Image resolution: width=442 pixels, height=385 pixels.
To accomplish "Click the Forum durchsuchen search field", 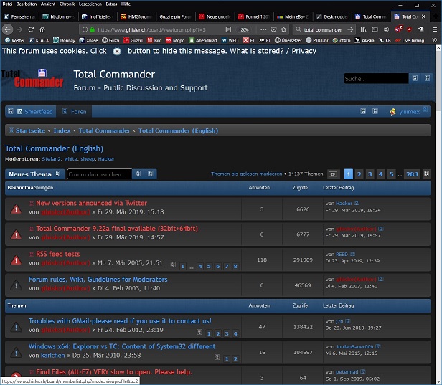I will (x=99, y=174).
